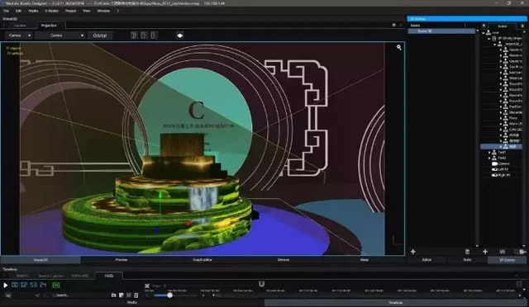Click the 3D cube view icon
Viewport: 529px width, 307px height.
click(180, 35)
